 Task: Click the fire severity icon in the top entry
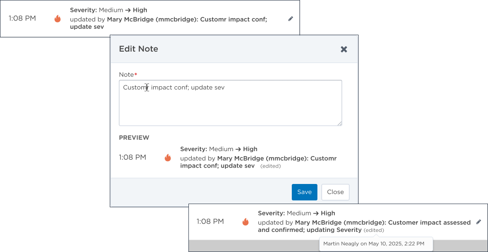point(58,19)
